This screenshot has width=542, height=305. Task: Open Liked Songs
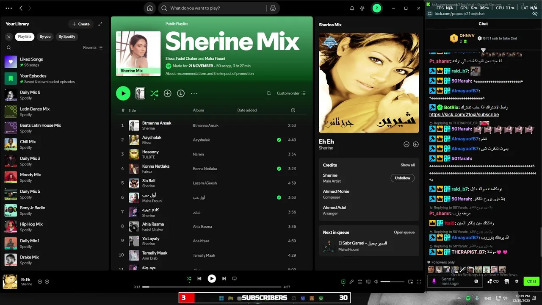tap(55, 62)
